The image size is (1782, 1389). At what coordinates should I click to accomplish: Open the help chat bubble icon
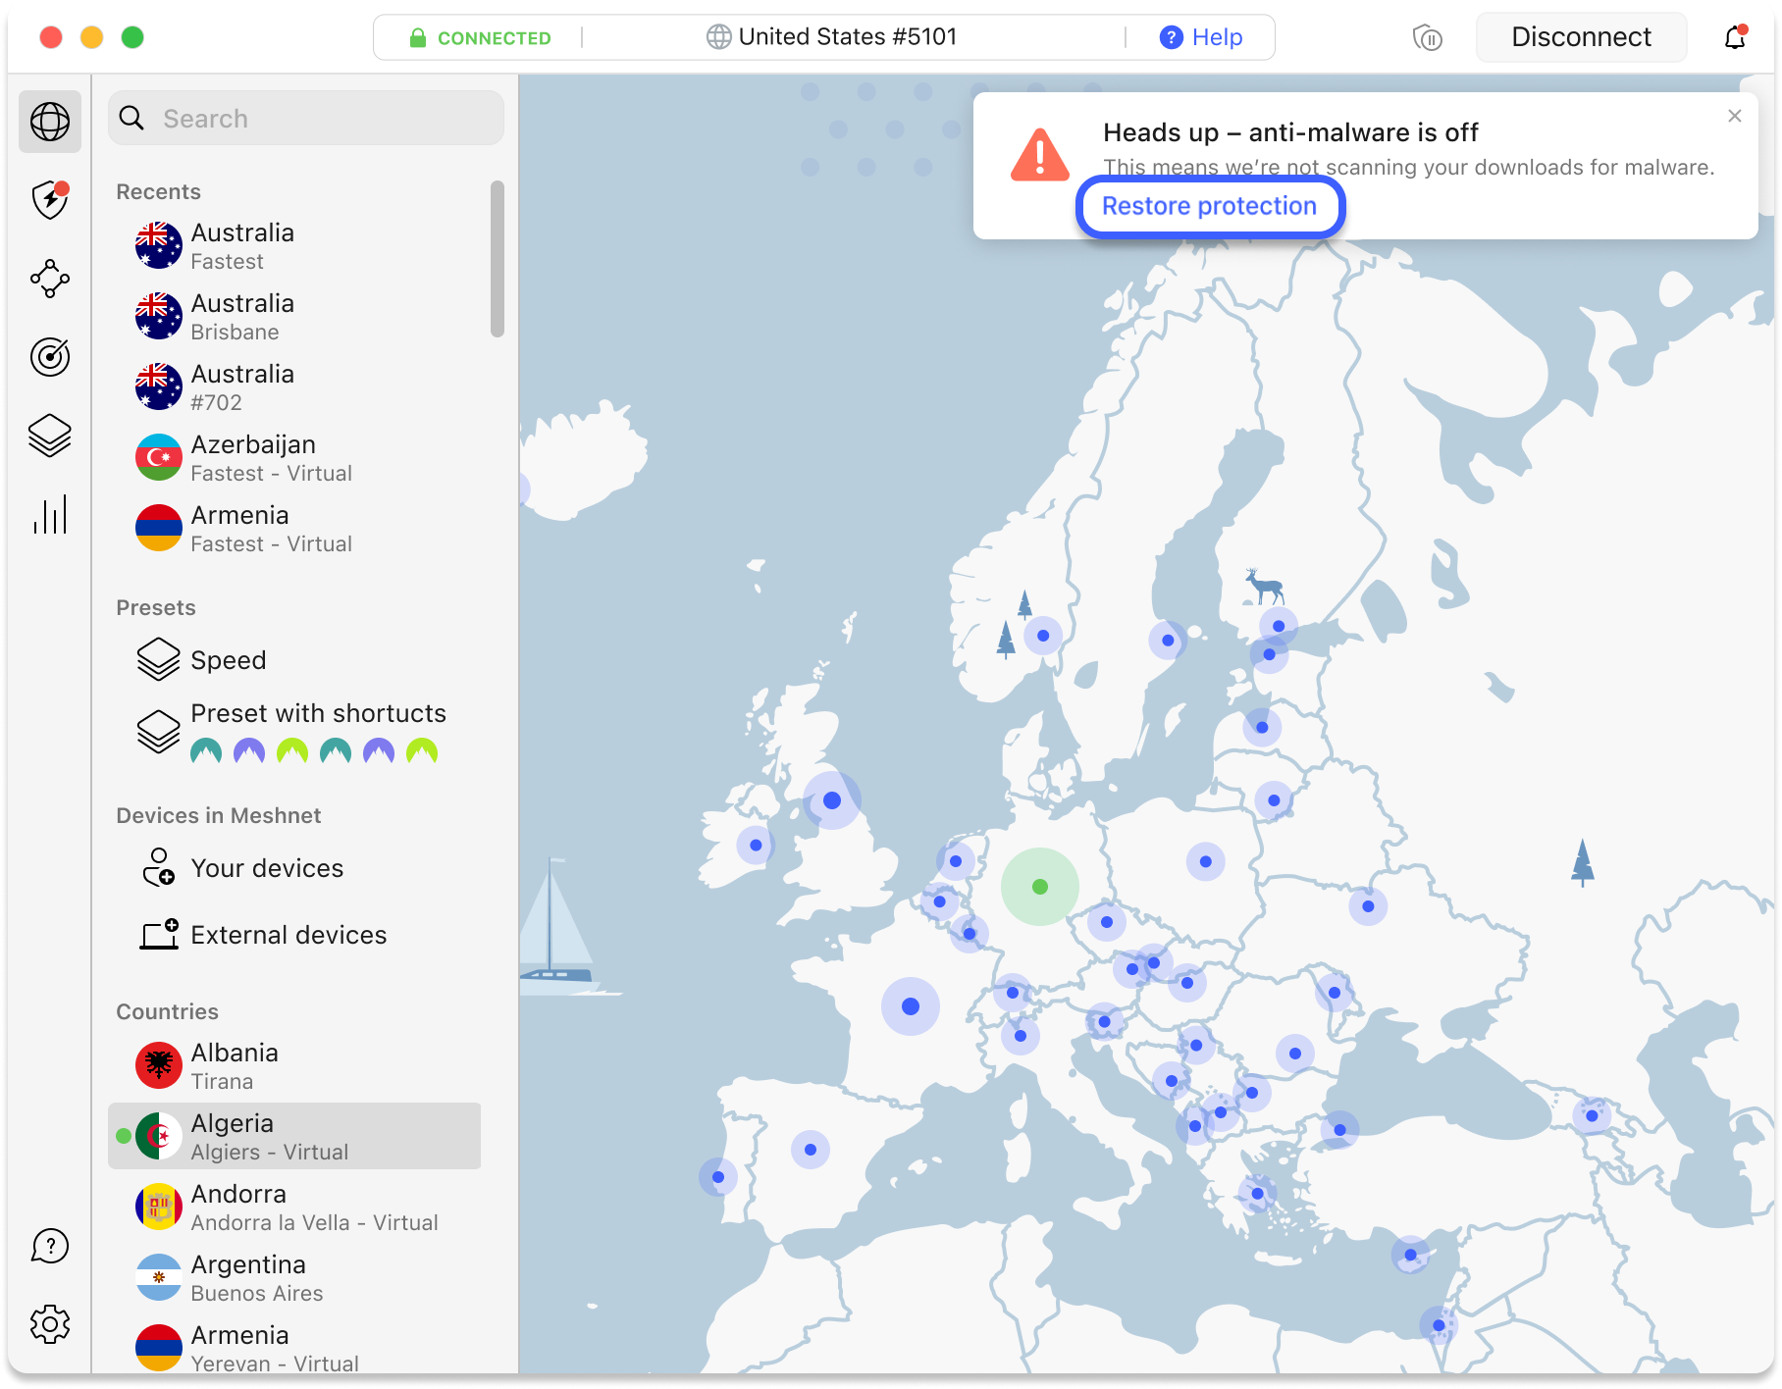click(x=50, y=1246)
